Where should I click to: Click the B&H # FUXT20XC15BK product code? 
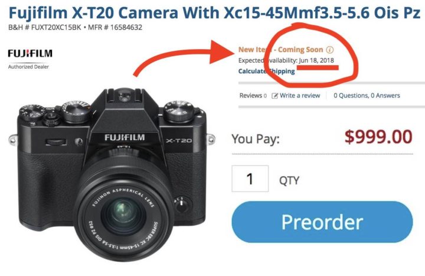[45, 27]
